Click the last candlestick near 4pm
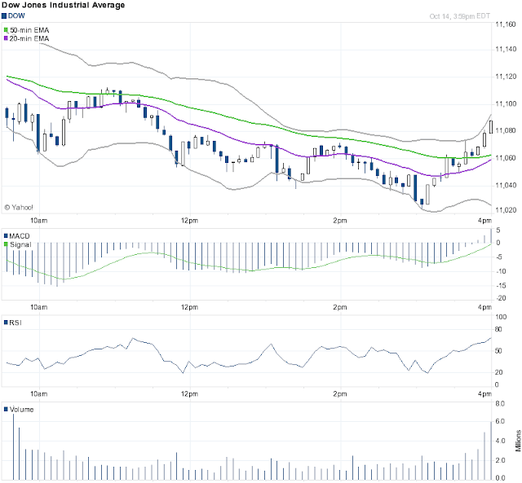This screenshot has height=483, width=522. tap(491, 127)
